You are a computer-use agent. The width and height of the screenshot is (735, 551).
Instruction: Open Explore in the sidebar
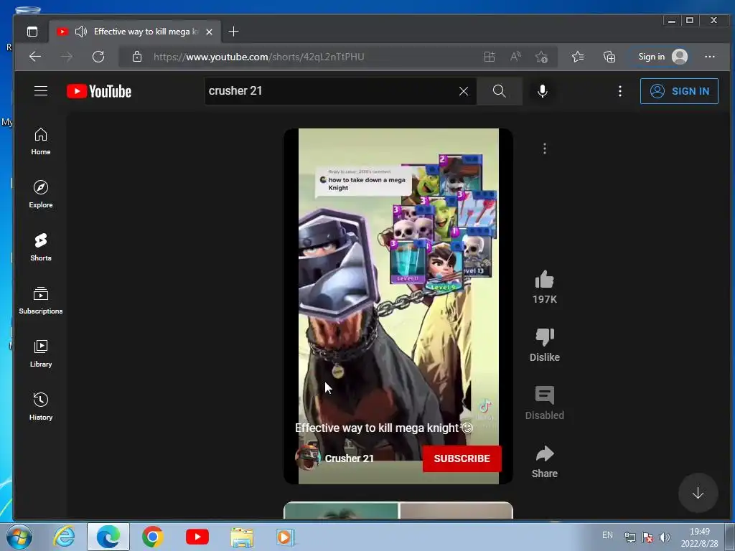click(41, 194)
